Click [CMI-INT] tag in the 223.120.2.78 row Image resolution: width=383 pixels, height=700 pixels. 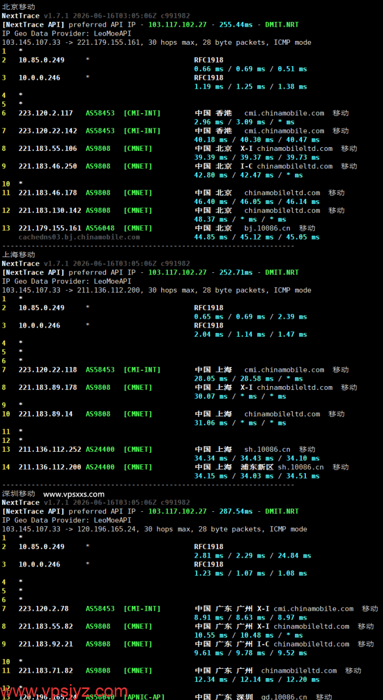click(143, 609)
